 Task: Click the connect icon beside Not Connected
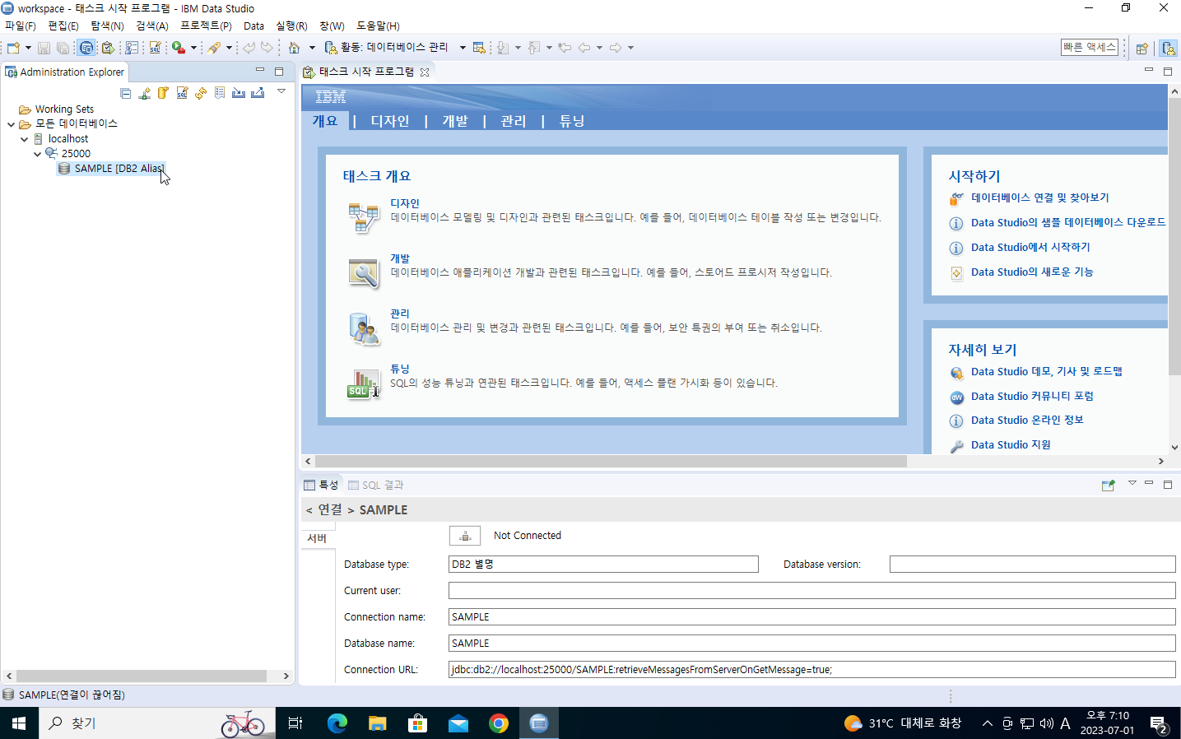click(465, 536)
